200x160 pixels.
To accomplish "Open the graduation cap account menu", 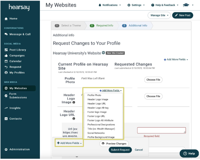I will (188, 5).
